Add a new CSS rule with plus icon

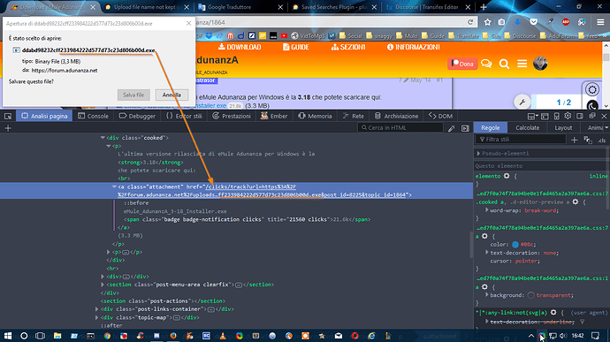(x=575, y=140)
